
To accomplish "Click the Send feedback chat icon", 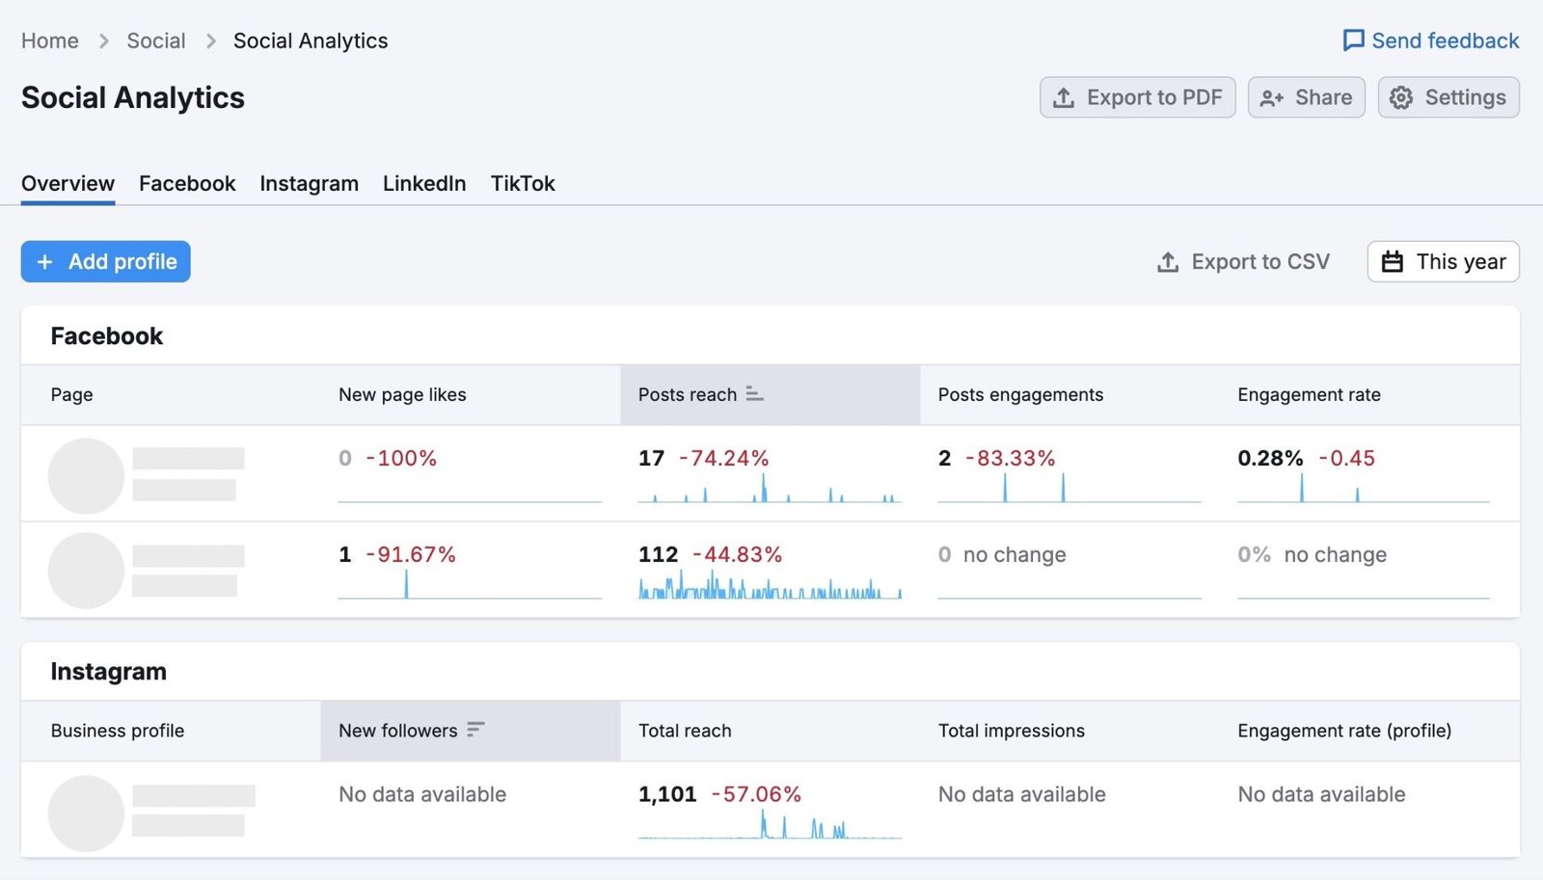I will point(1353,40).
